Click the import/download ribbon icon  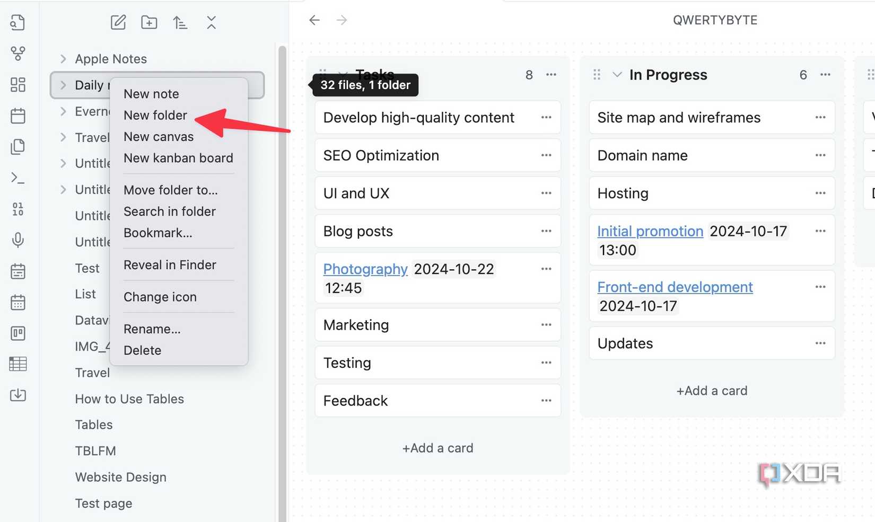pyautogui.click(x=17, y=395)
